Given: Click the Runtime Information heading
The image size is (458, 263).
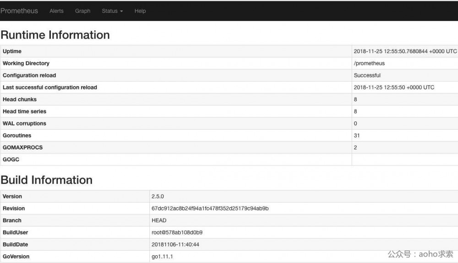Looking at the screenshot, I should 55,35.
